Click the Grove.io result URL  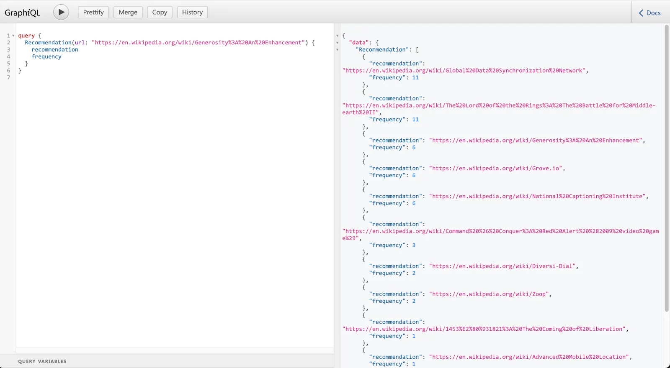[496, 169]
